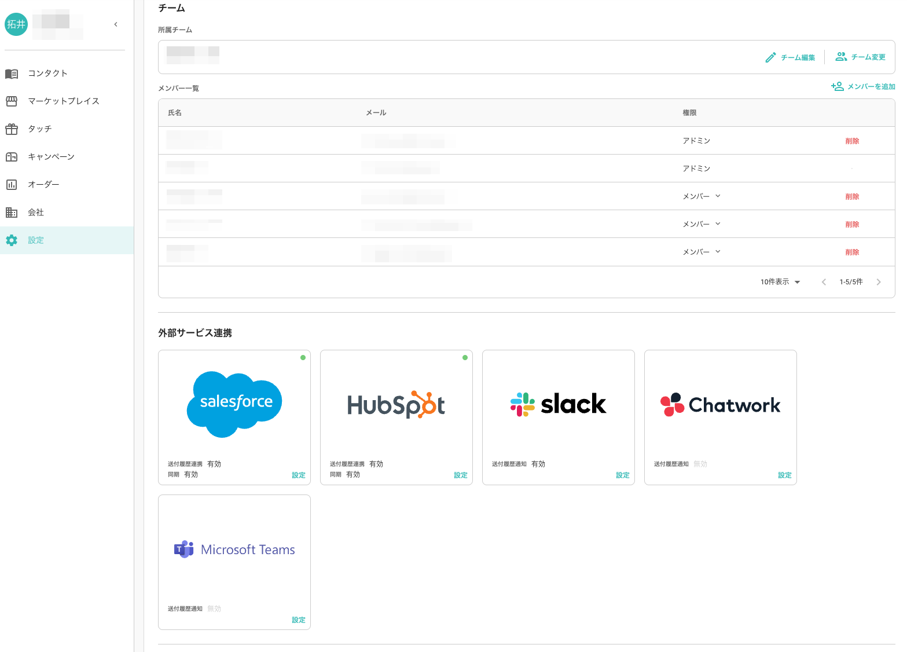
Task: Open the キャンペーン menu item
Action: (67, 157)
